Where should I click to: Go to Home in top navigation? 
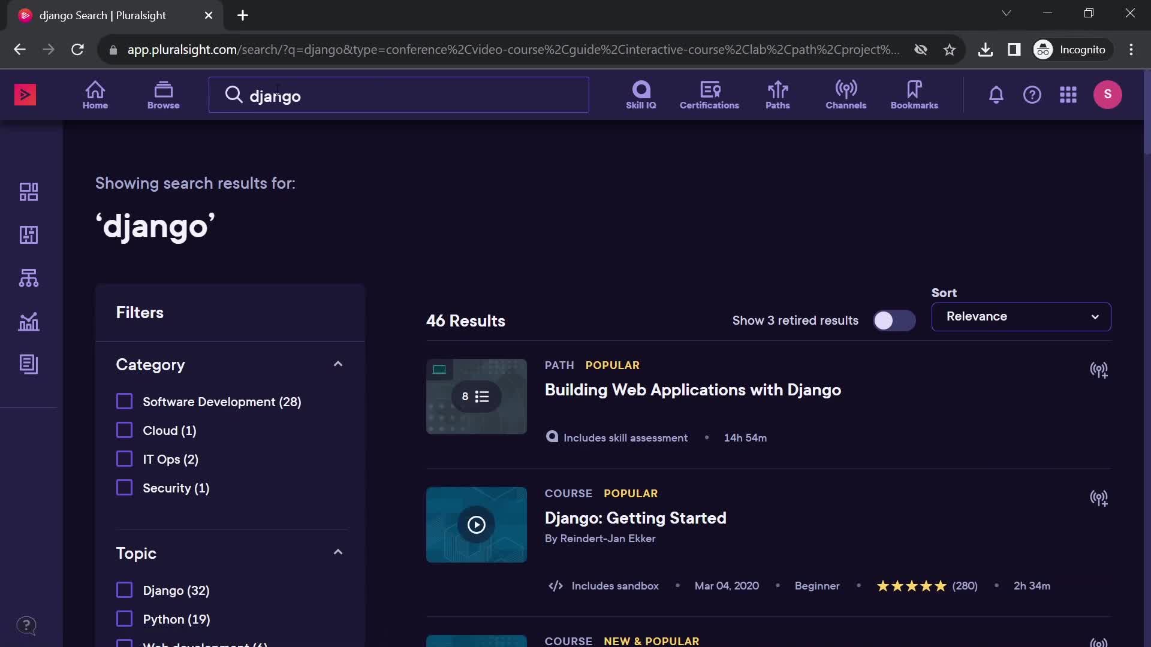pos(95,95)
